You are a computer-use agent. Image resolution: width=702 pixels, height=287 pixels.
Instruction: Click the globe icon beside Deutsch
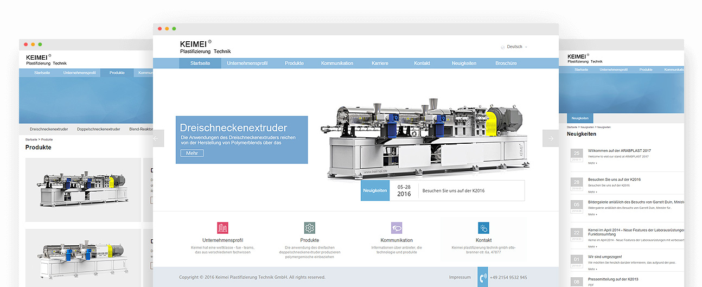[503, 47]
